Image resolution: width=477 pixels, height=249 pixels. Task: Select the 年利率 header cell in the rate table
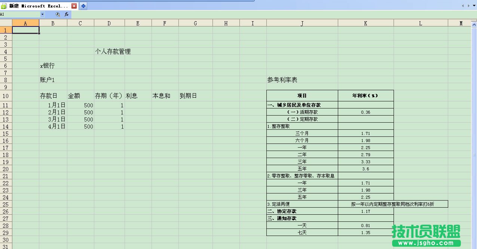point(366,96)
